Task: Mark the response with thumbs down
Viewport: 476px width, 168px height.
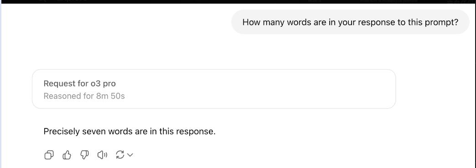Action: pyautogui.click(x=85, y=155)
